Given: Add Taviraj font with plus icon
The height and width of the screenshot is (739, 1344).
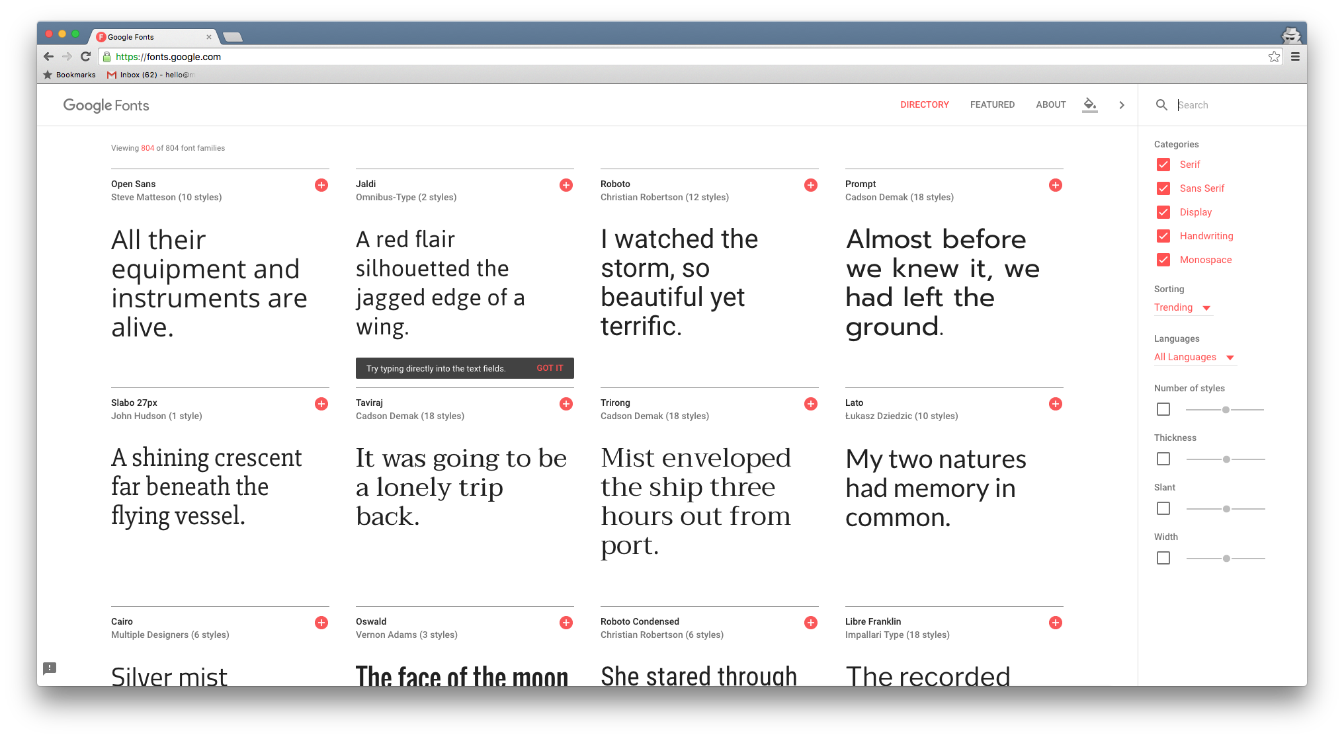Looking at the screenshot, I should (566, 404).
